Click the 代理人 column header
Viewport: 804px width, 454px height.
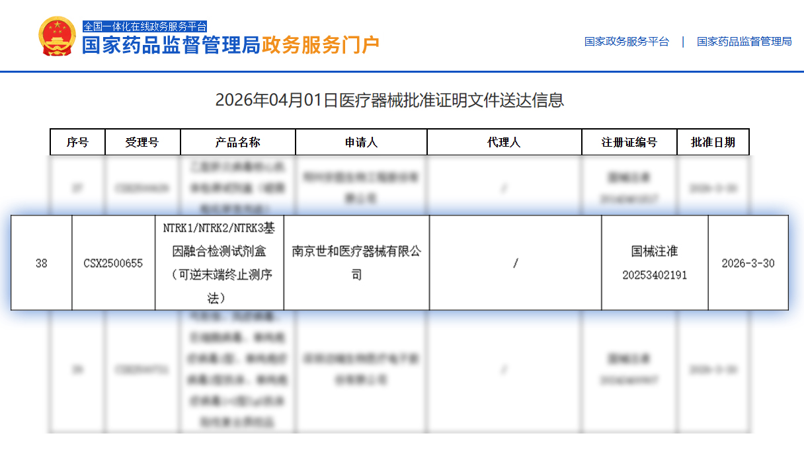tap(504, 141)
